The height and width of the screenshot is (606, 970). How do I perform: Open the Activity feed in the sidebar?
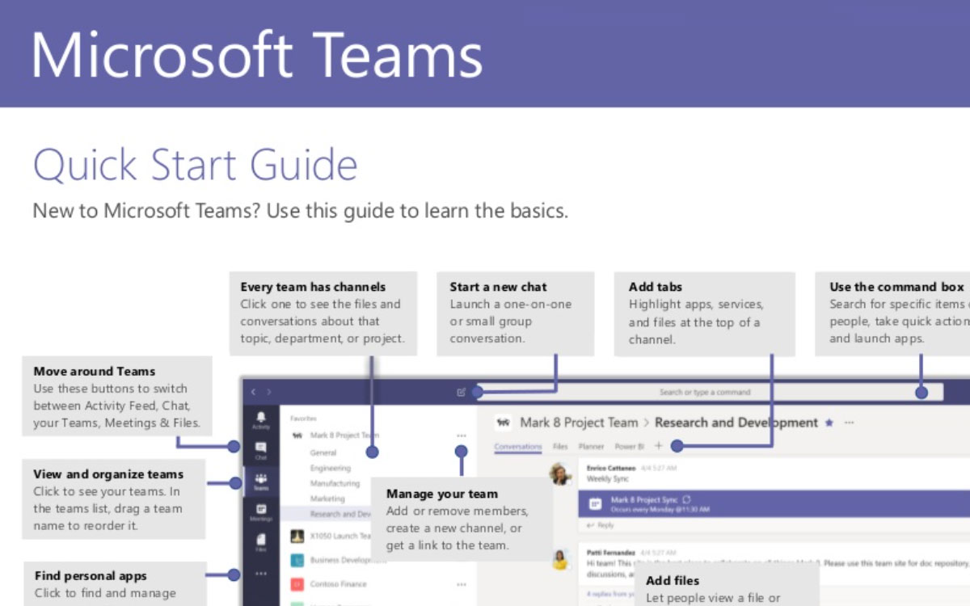click(x=261, y=420)
